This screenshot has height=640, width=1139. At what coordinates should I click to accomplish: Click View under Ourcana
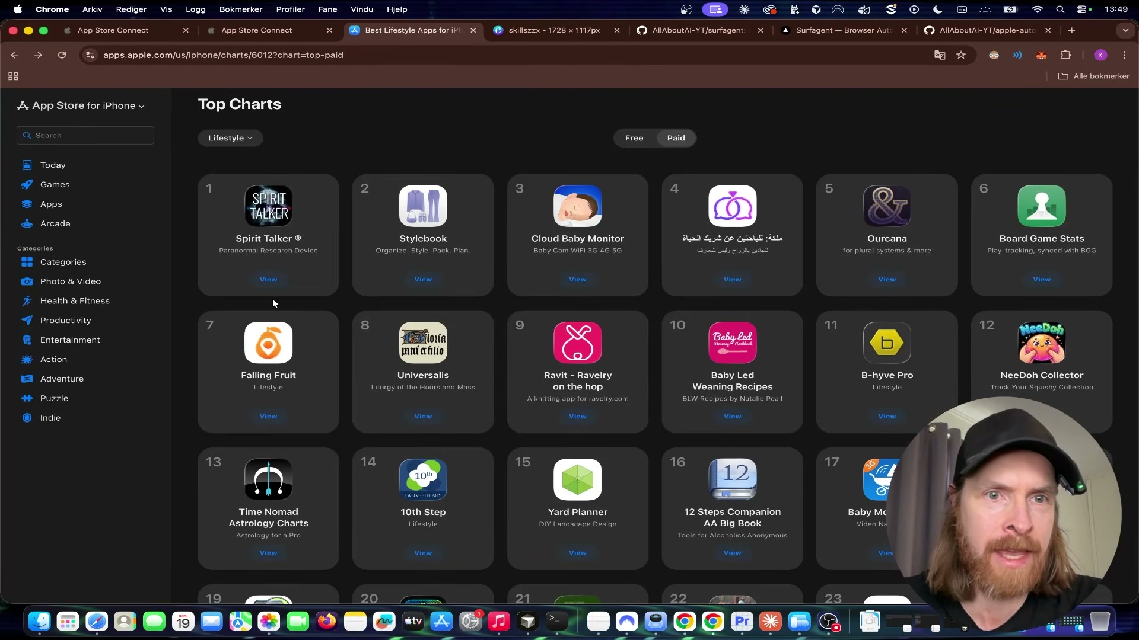click(x=887, y=279)
